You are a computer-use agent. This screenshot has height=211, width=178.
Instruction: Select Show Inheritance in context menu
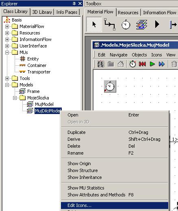(85, 177)
